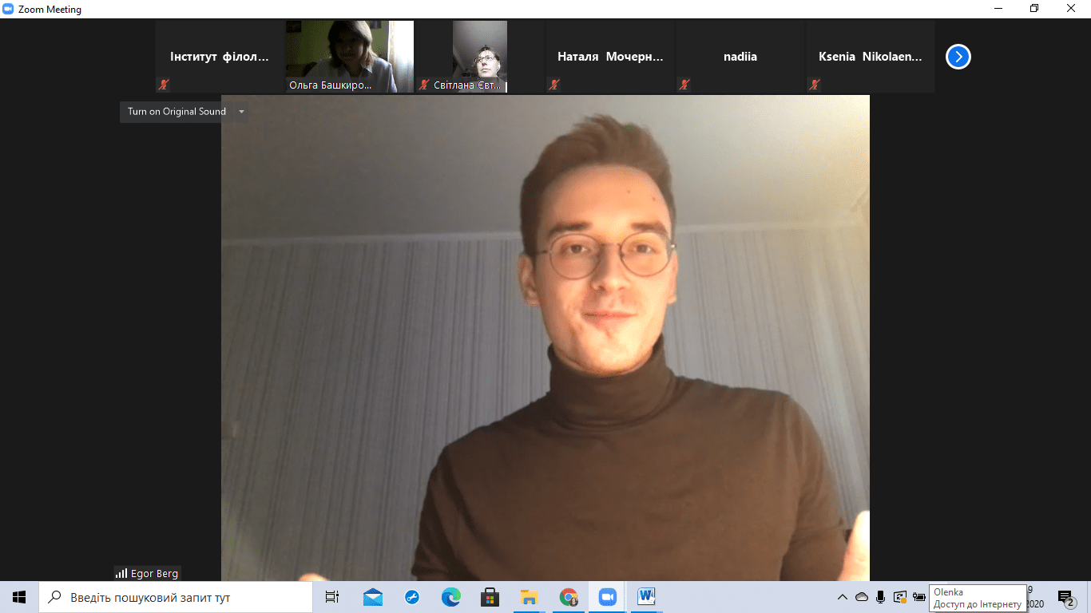Viewport: 1091px width, 613px height.
Task: Open the Mail app in taskbar
Action: [373, 596]
